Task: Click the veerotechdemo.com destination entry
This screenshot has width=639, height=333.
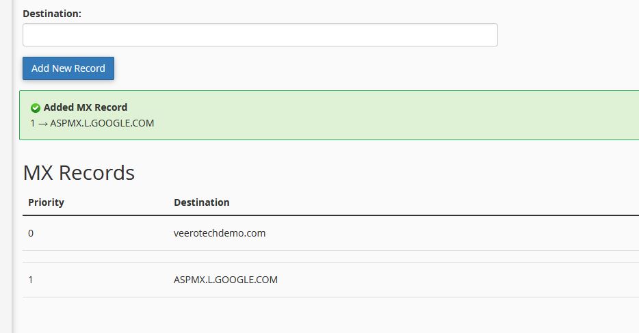Action: 220,233
